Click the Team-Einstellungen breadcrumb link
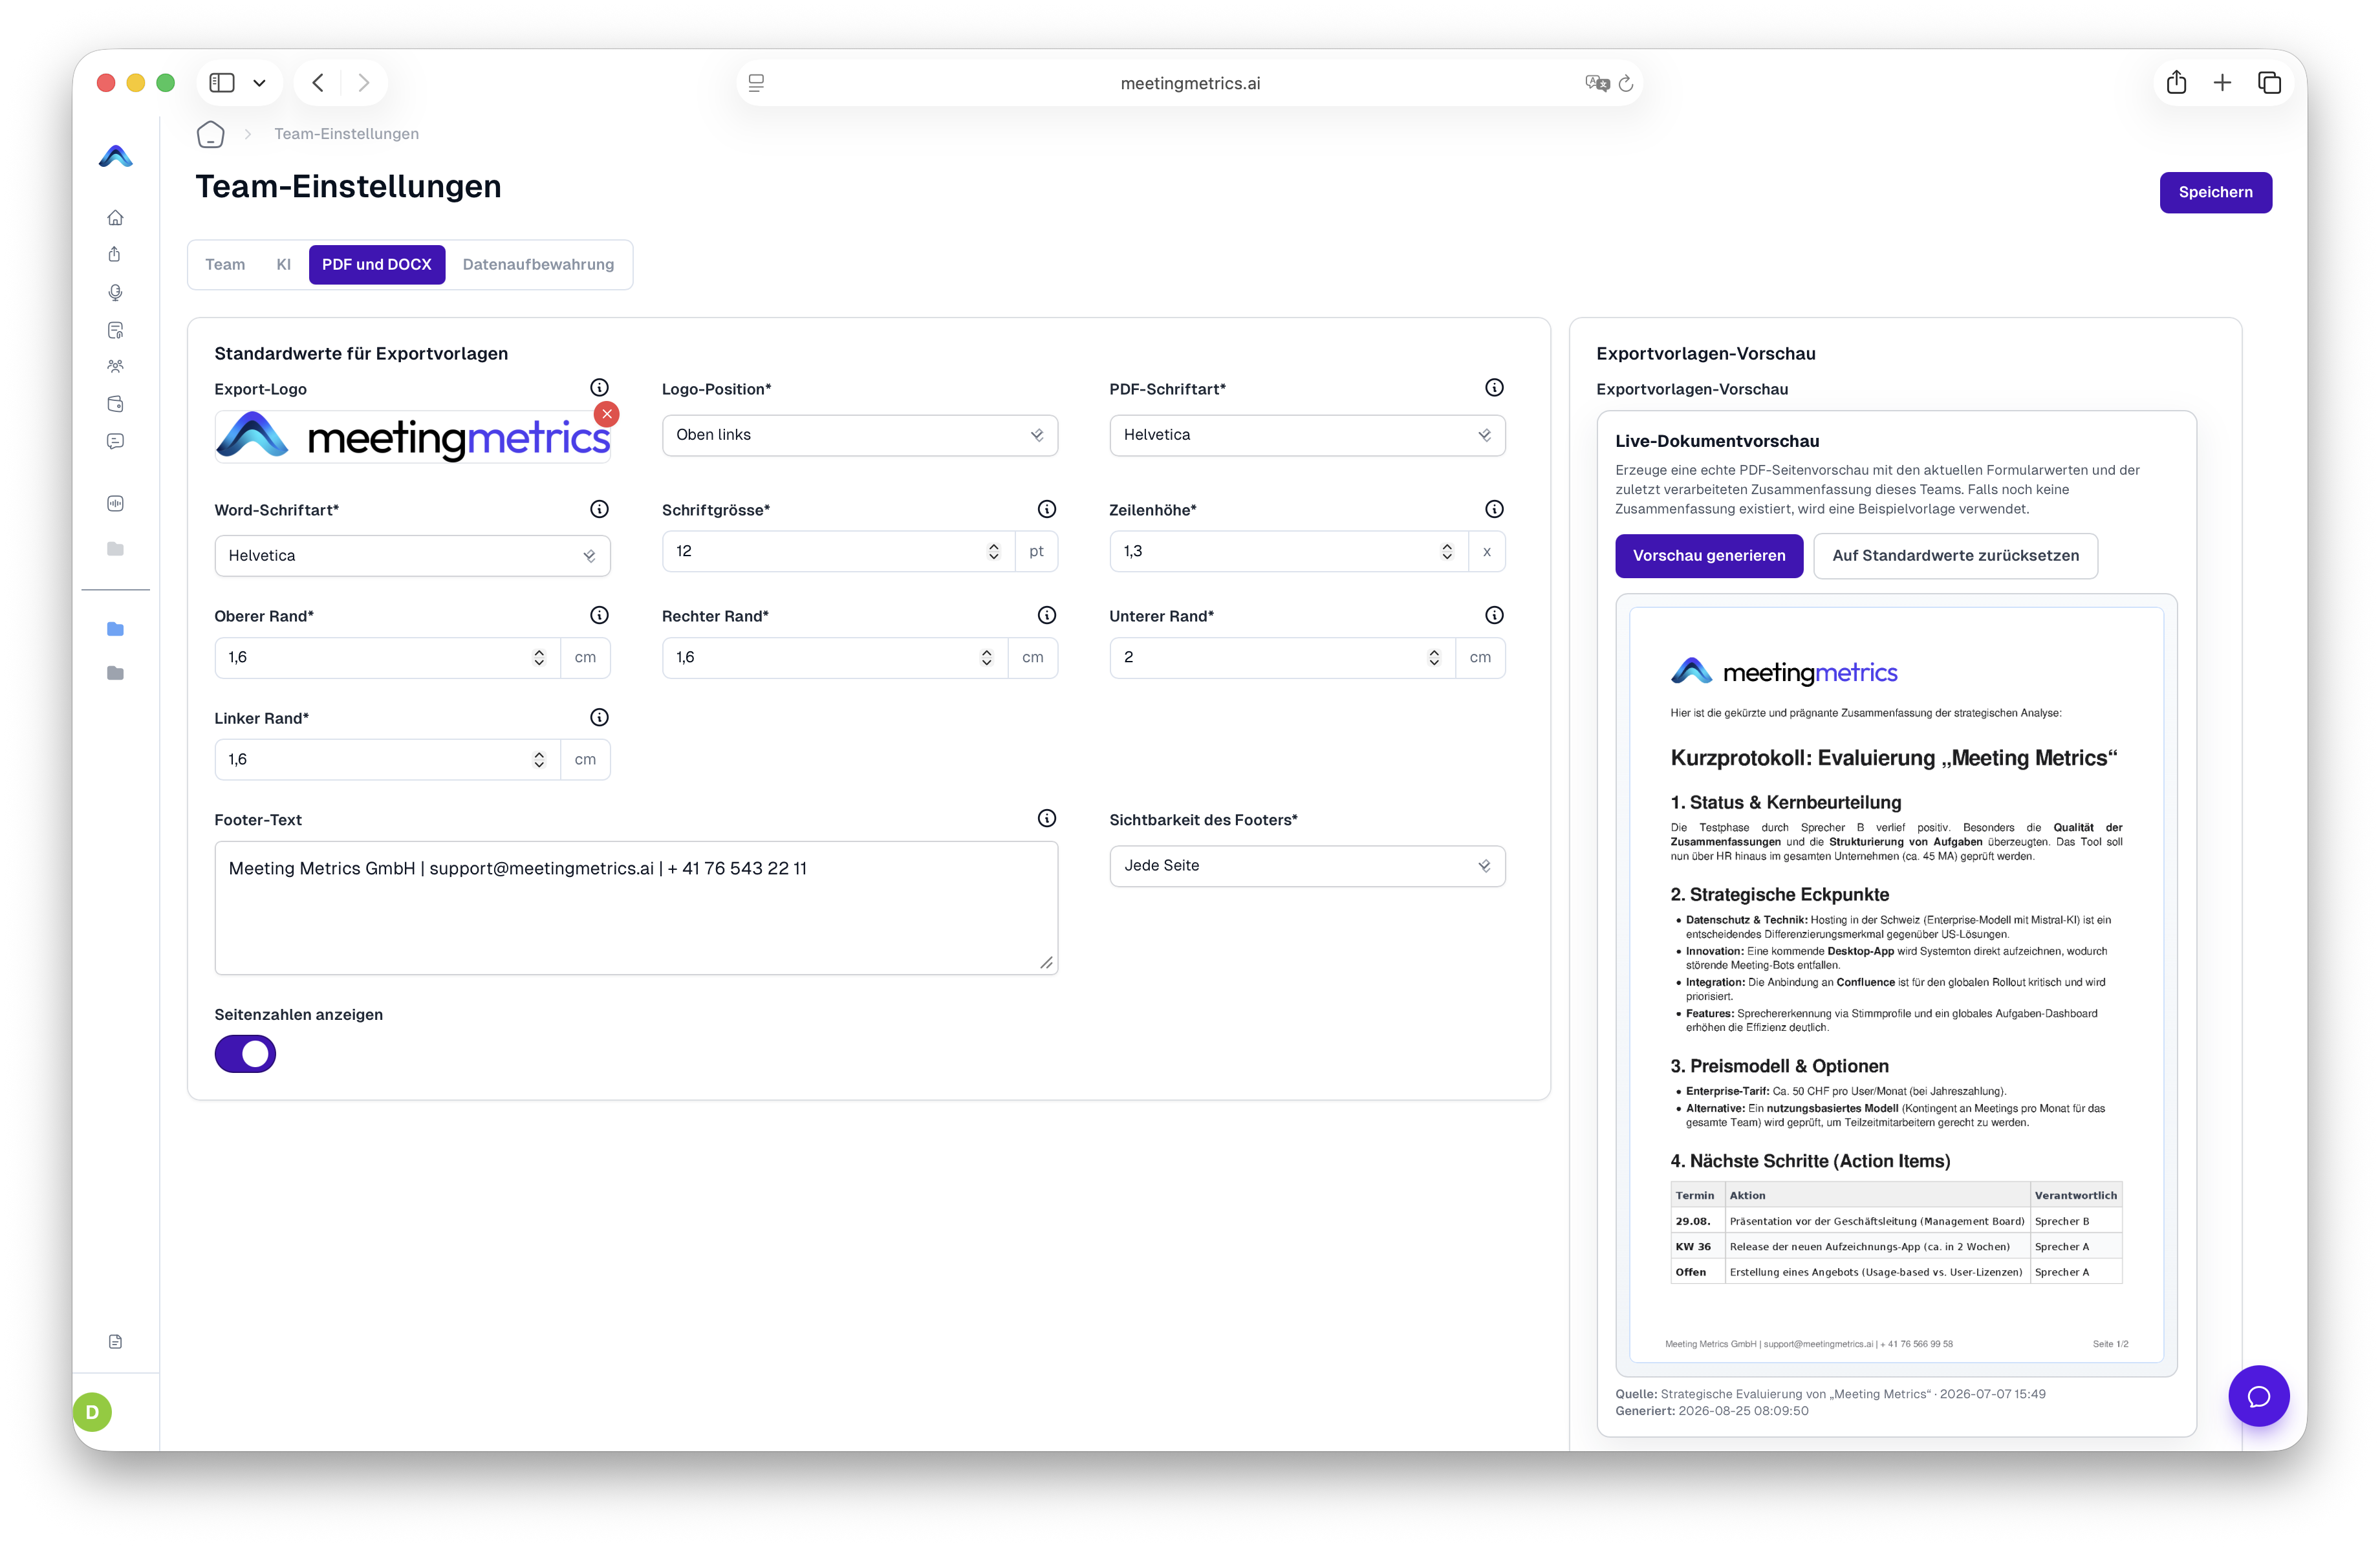This screenshot has height=1547, width=2380. tap(347, 134)
